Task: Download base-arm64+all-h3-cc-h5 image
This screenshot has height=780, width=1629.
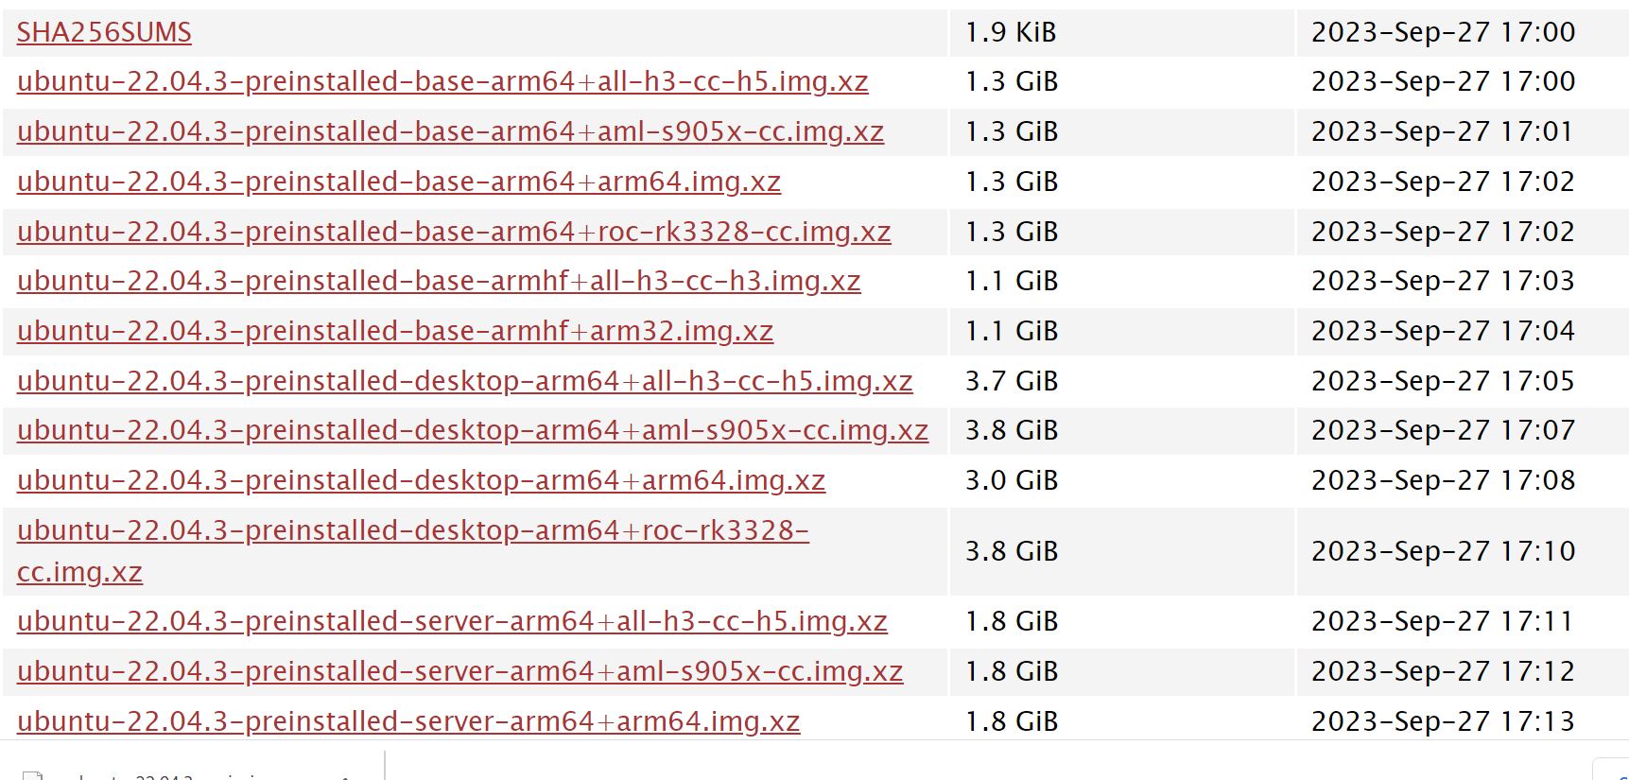Action: pyautogui.click(x=442, y=82)
